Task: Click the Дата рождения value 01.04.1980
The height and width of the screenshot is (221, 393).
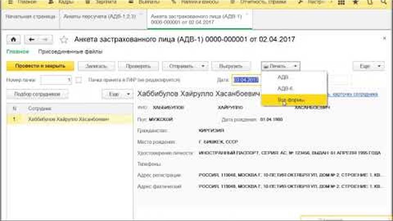Action: pyautogui.click(x=271, y=120)
